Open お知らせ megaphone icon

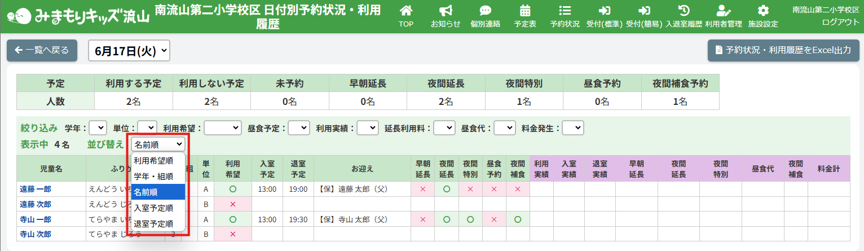coord(446,11)
